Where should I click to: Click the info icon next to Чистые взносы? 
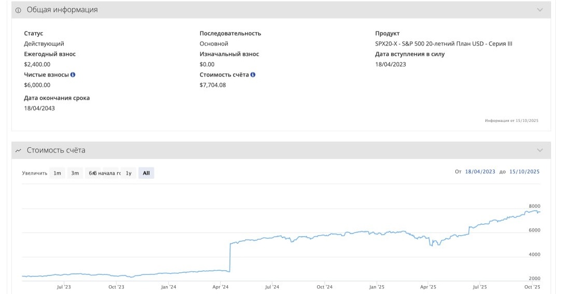tap(73, 75)
